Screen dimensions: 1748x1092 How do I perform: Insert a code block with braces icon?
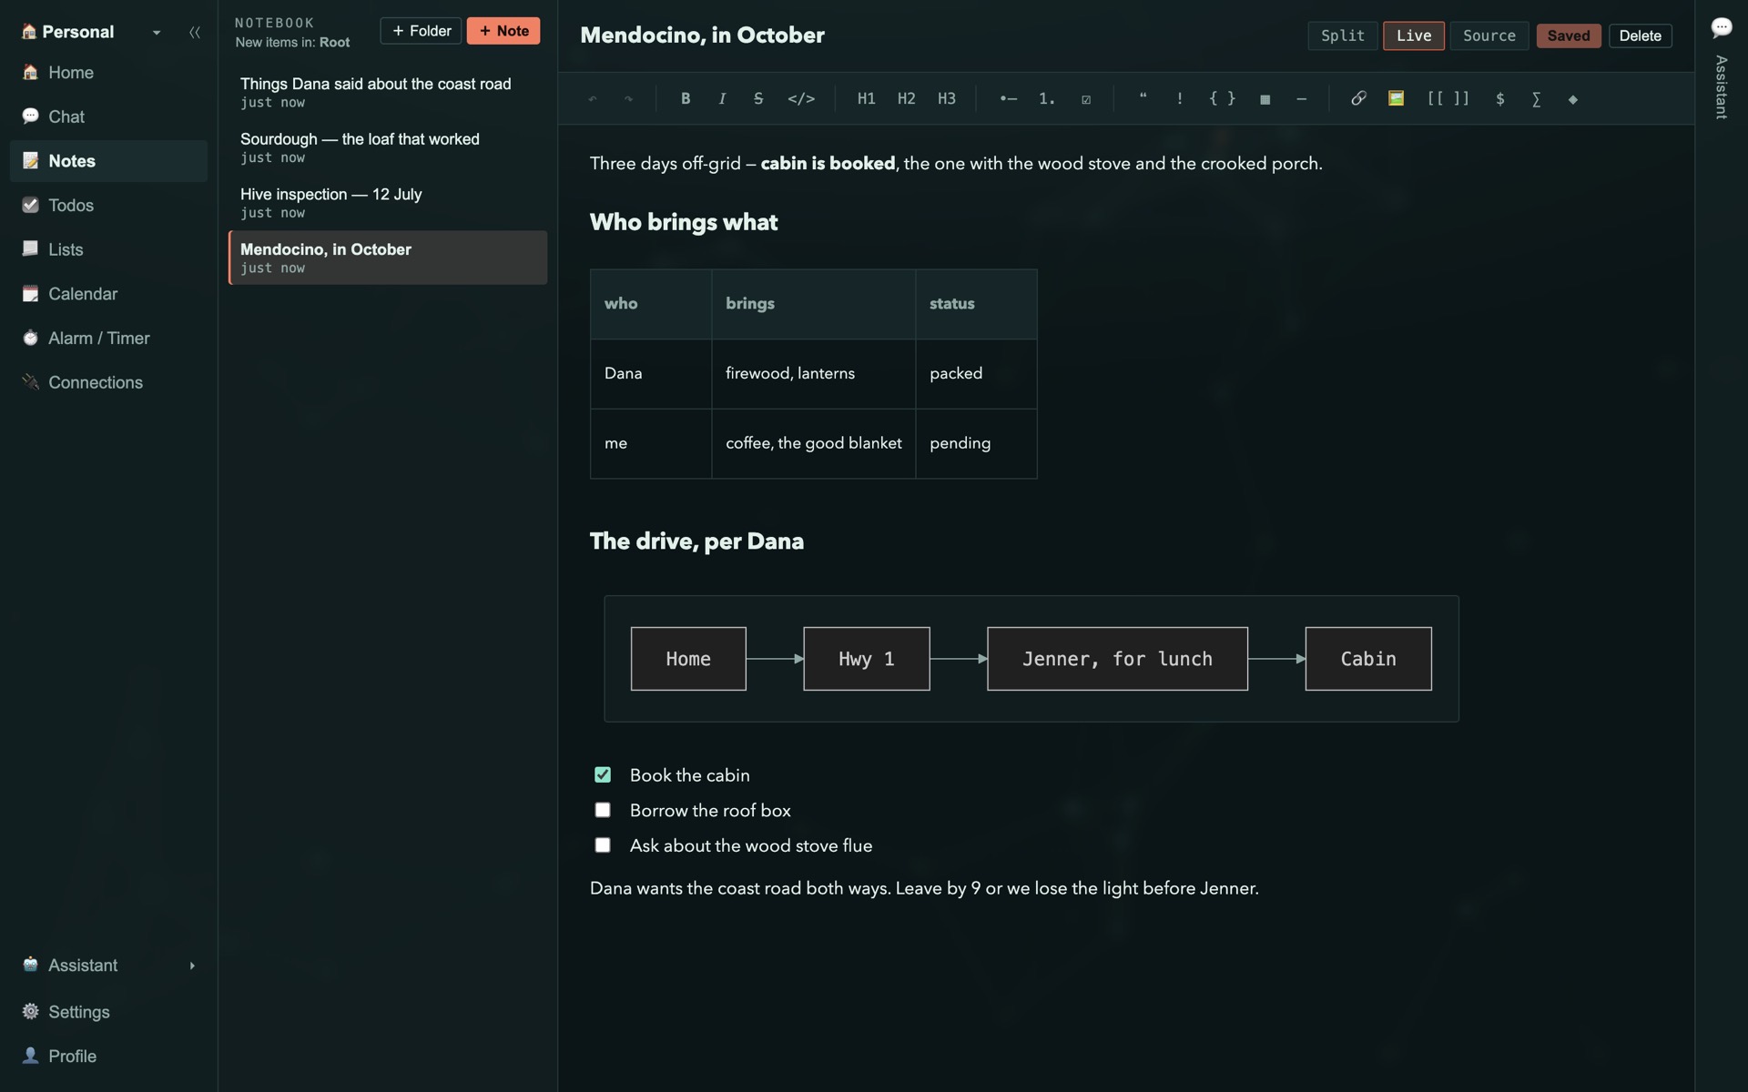[1222, 98]
